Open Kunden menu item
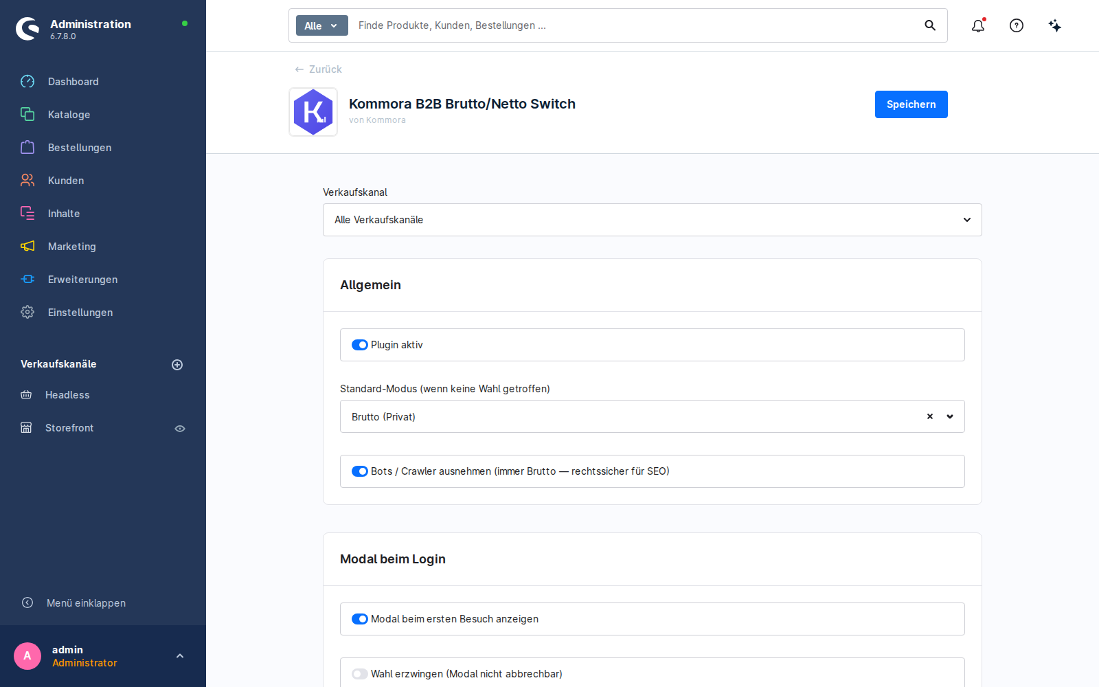The image size is (1099, 687). tap(66, 181)
